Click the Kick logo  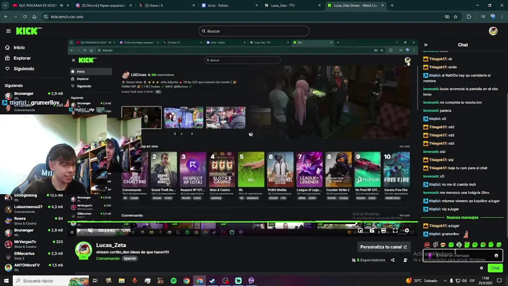pyautogui.click(x=29, y=31)
